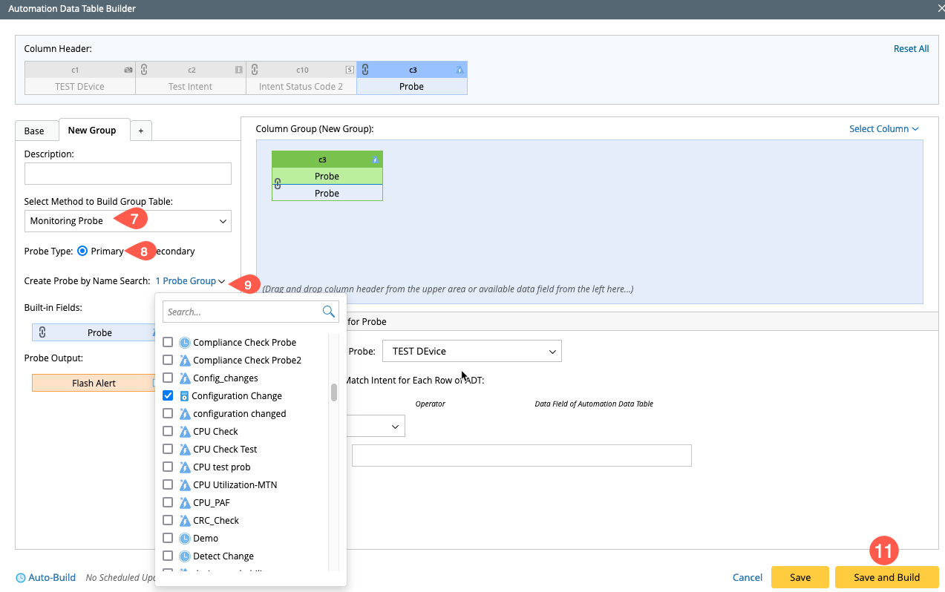The width and height of the screenshot is (945, 592).
Task: Click the probe icon on c3 column header
Action: pyautogui.click(x=460, y=70)
